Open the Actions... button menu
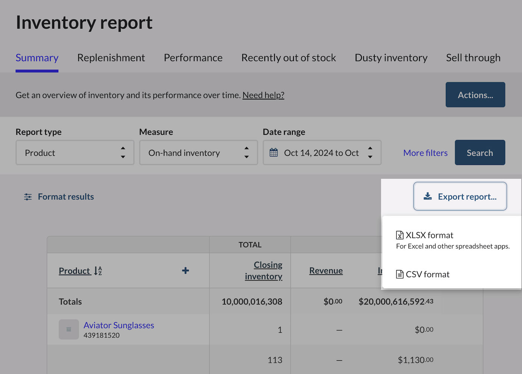This screenshot has width=522, height=374. (475, 95)
